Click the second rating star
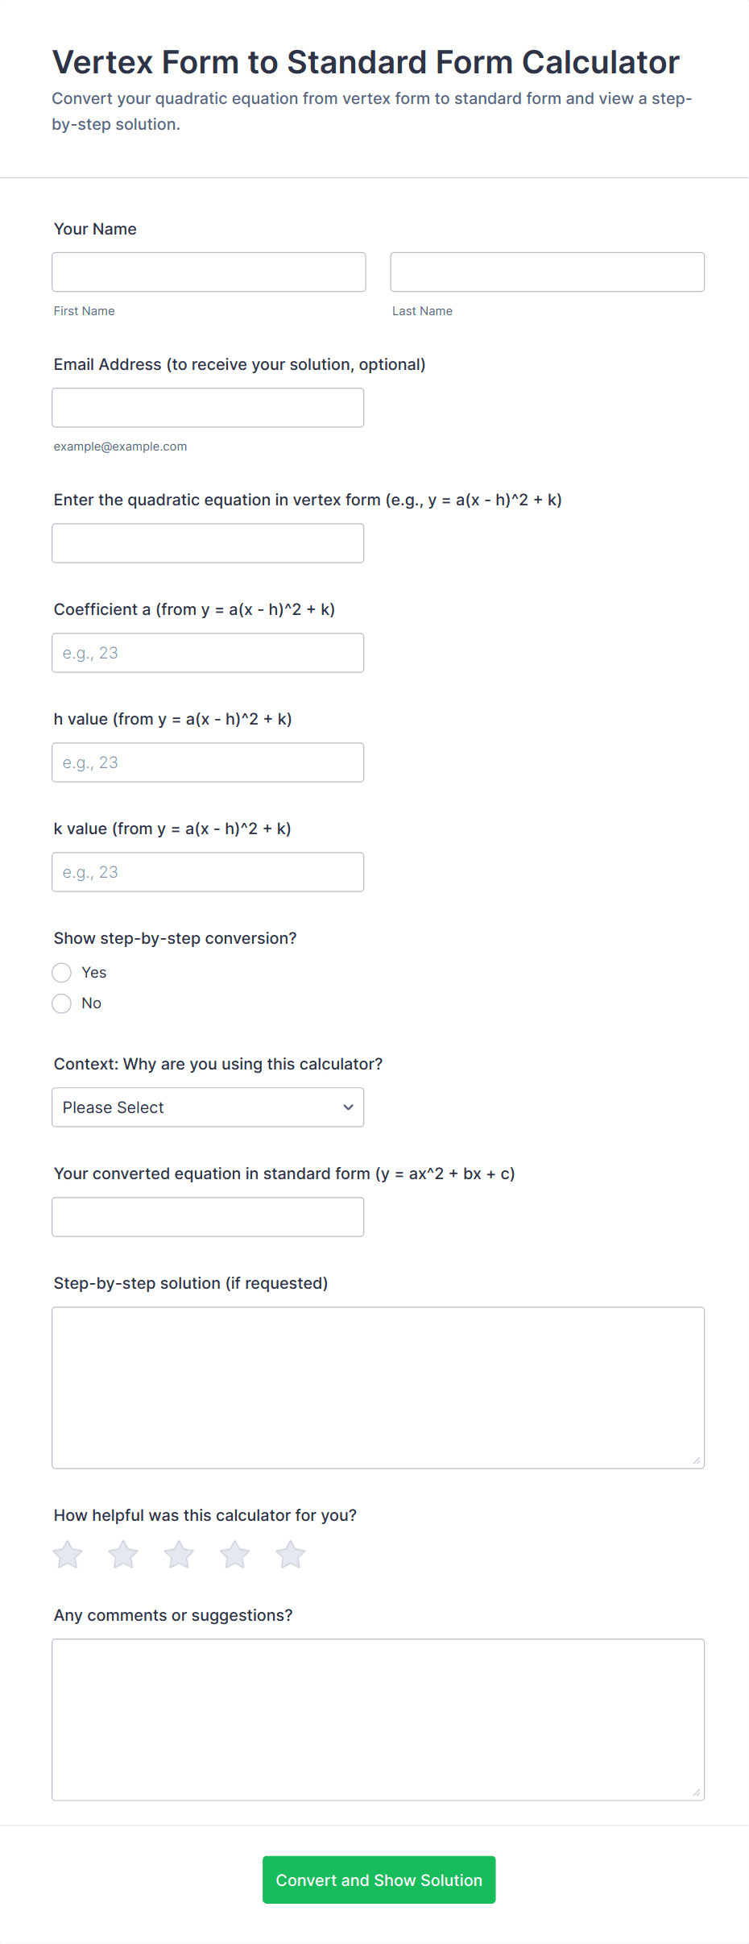Screen dimensions: 749x1944 [x=123, y=1555]
